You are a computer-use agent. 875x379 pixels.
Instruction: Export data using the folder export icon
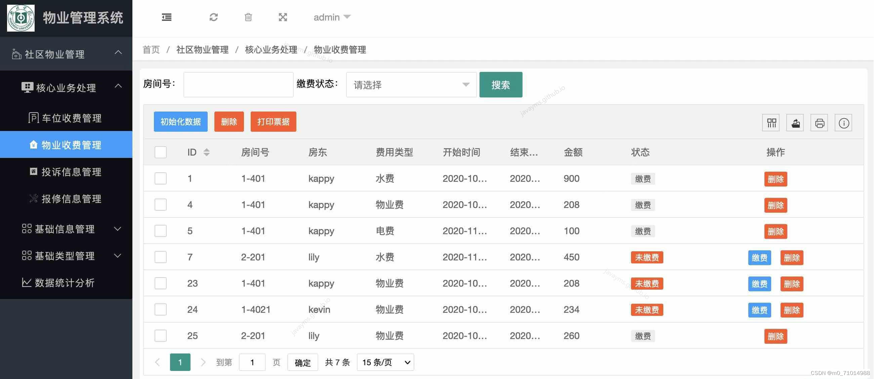[795, 123]
